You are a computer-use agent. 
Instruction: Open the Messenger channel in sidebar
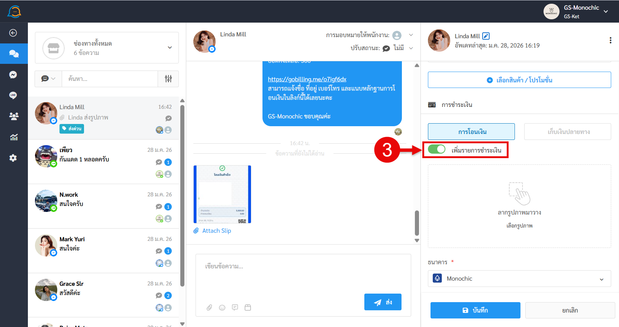point(13,75)
